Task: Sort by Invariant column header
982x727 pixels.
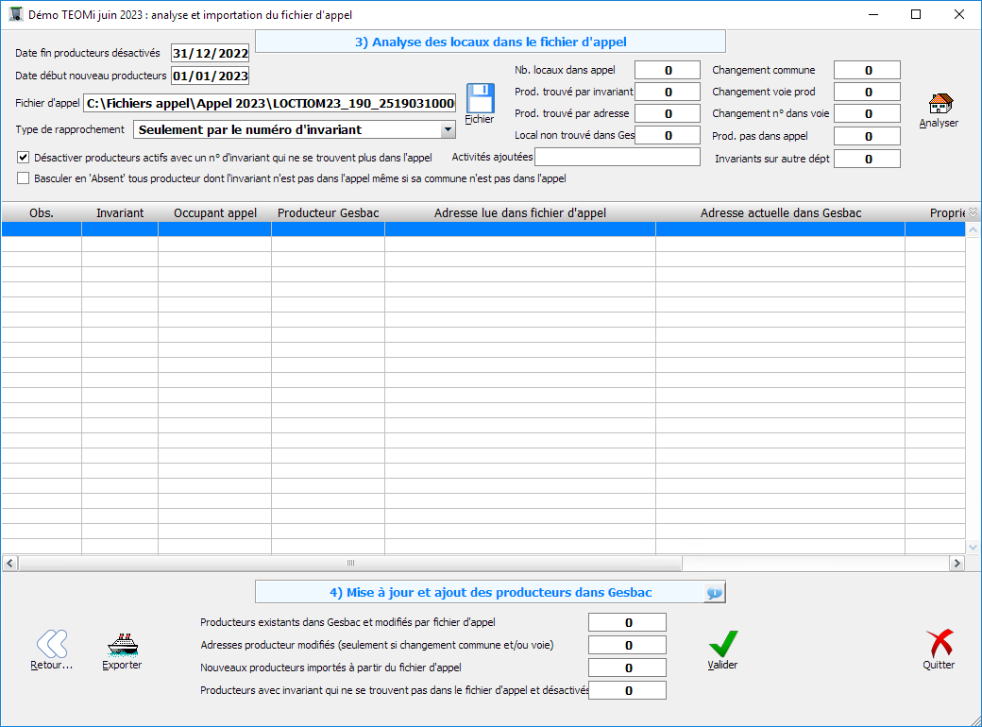Action: tap(120, 213)
